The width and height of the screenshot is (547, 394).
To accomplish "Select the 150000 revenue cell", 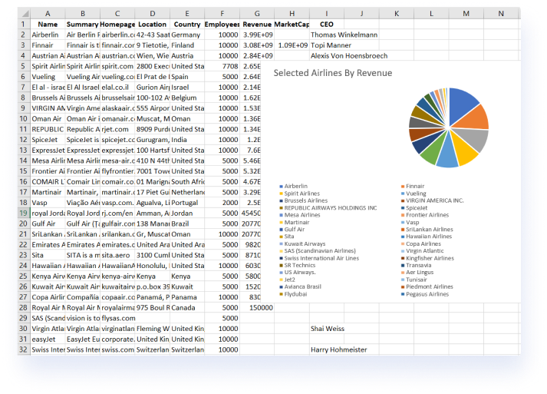I will click(x=257, y=308).
